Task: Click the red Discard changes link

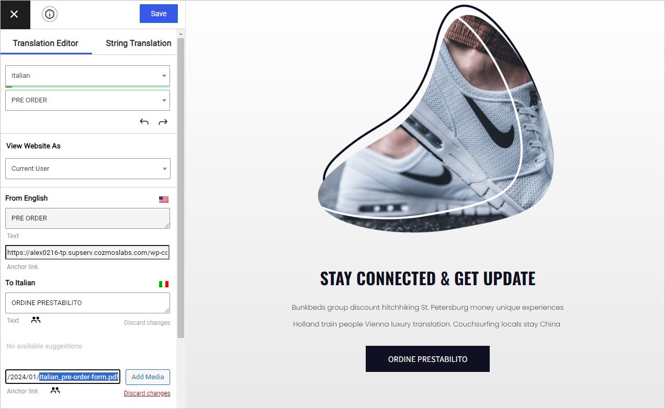Action: 147,393
